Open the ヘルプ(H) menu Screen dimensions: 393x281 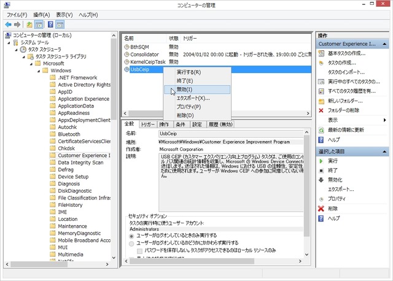click(x=88, y=15)
